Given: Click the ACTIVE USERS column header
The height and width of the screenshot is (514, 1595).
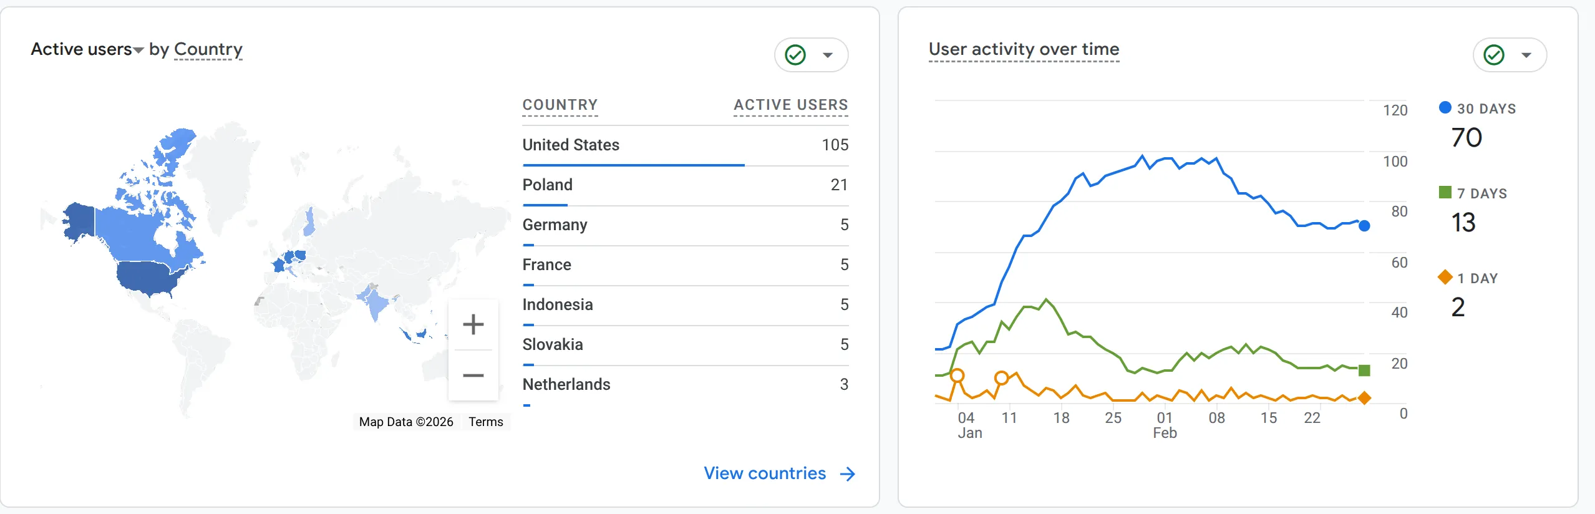Looking at the screenshot, I should tap(790, 105).
